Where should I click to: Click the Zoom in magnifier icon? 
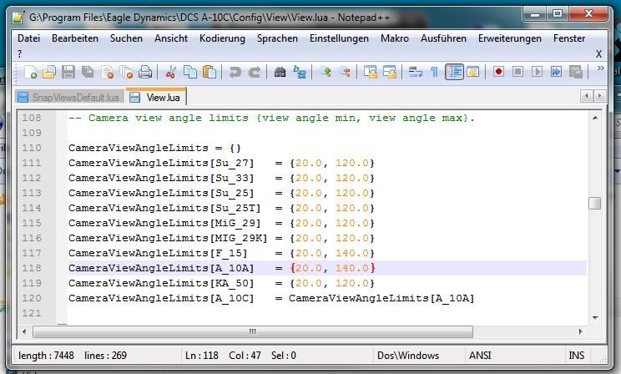pyautogui.click(x=326, y=73)
